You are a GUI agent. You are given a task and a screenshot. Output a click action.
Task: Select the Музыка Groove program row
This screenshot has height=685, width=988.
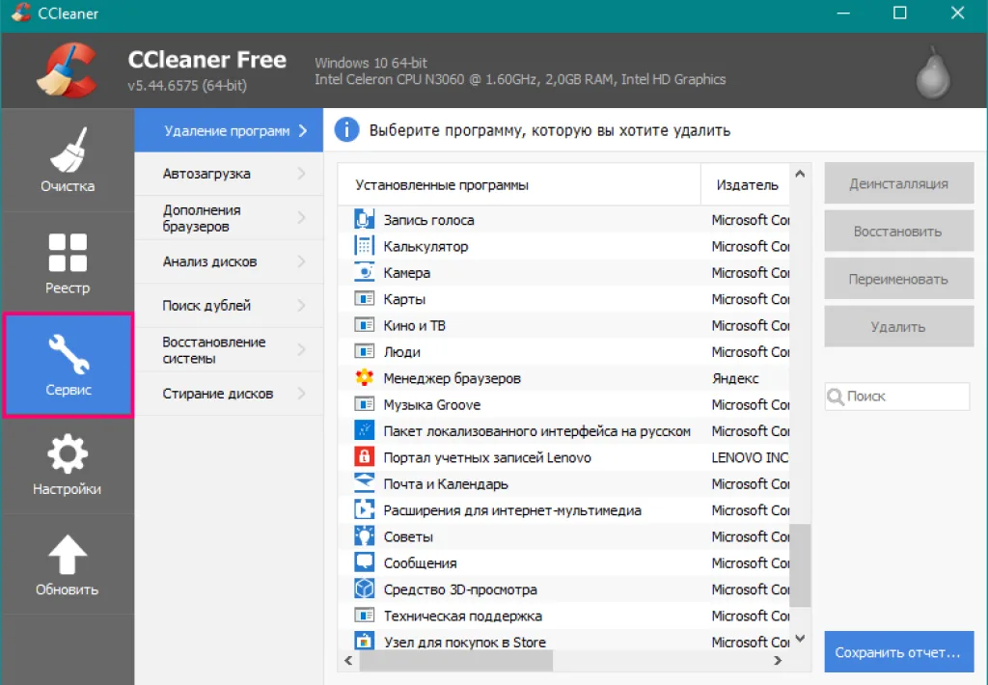563,404
